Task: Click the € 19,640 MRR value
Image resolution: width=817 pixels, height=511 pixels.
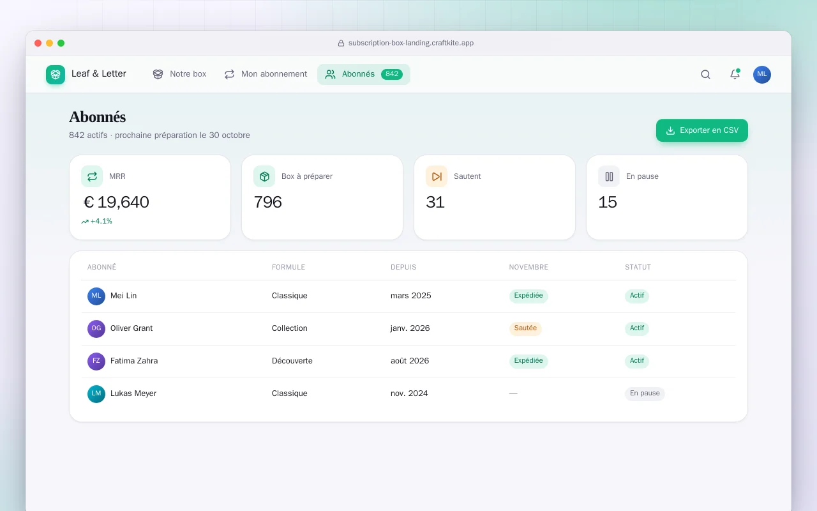Action: pos(116,202)
